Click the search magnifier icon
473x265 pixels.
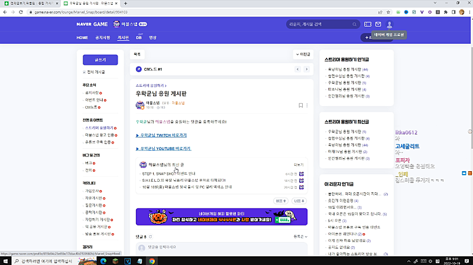pos(355,24)
